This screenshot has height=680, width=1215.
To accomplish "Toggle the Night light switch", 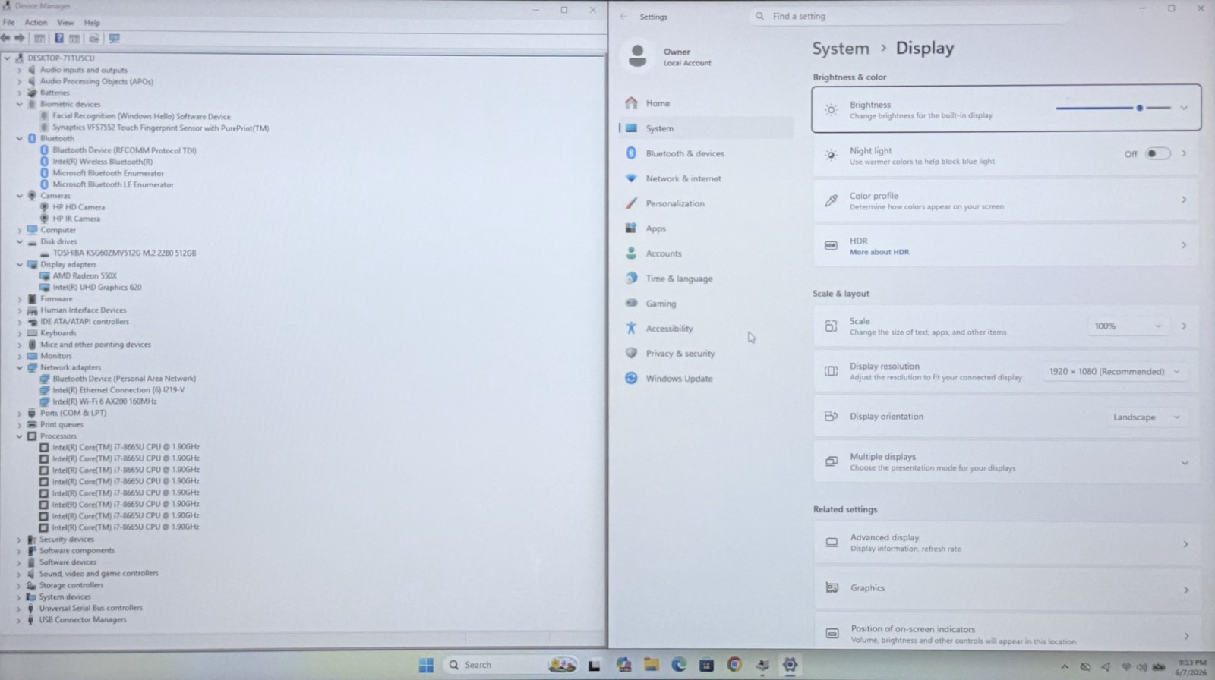I will coord(1157,153).
